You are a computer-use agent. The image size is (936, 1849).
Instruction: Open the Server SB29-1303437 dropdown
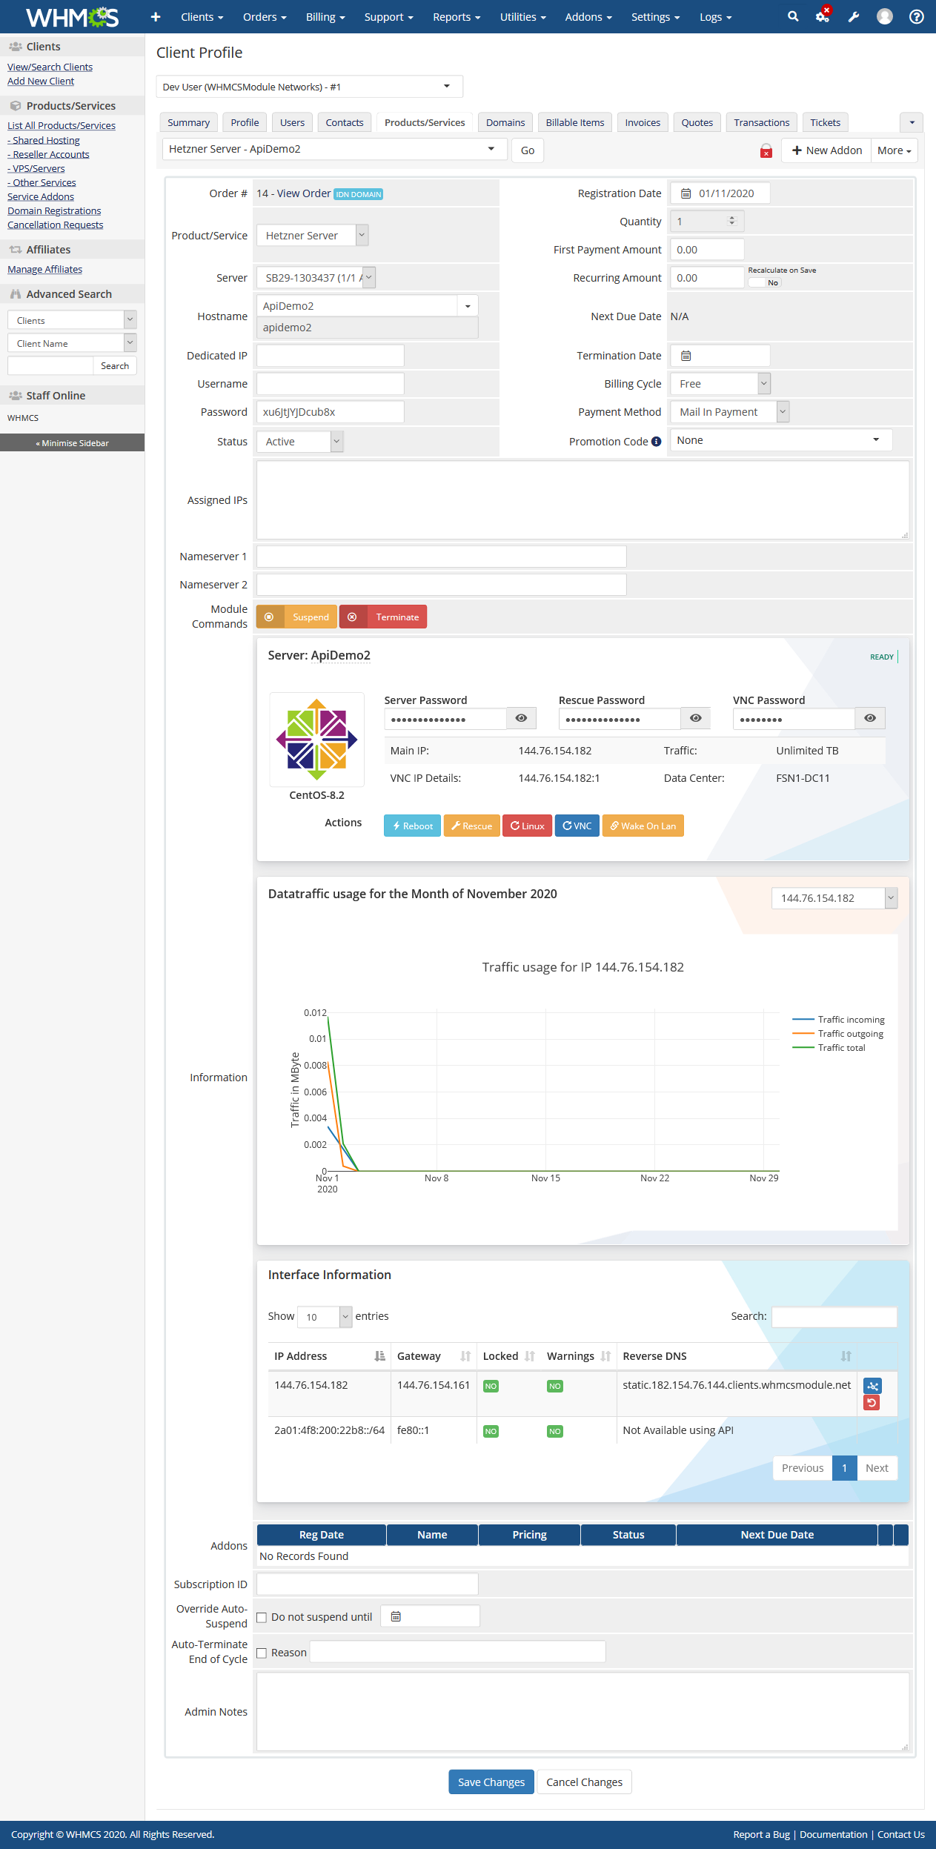(316, 278)
